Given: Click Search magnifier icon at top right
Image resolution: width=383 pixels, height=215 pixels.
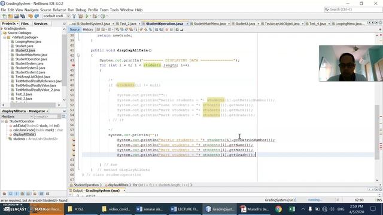Looking at the screenshot, I should click(x=327, y=10).
